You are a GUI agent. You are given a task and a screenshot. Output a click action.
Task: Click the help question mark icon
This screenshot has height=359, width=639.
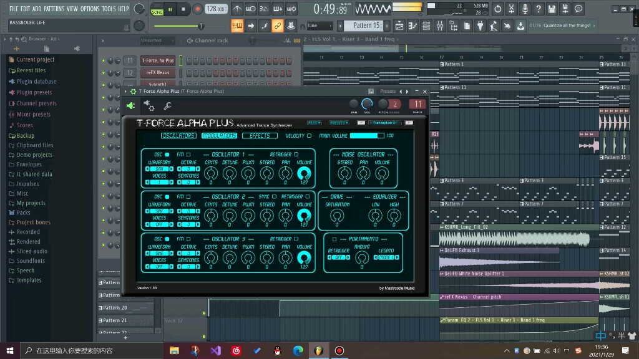539,9
